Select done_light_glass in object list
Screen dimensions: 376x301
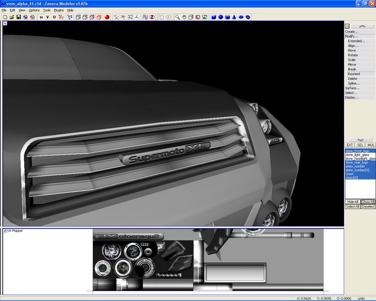357,155
